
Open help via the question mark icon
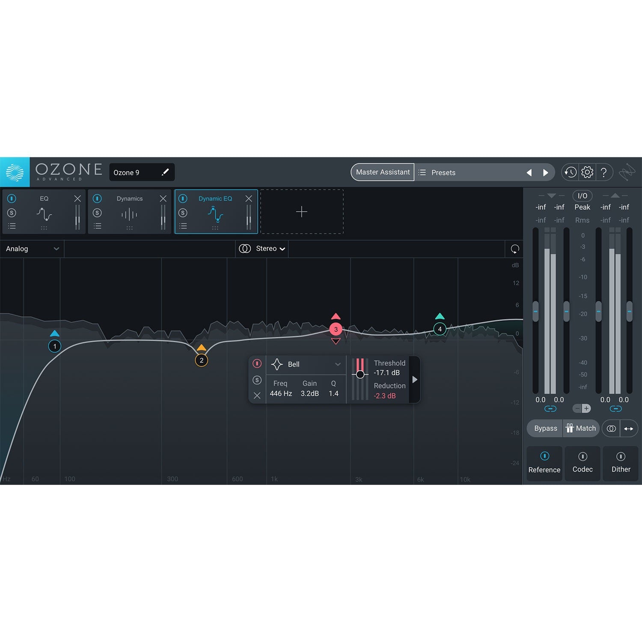pyautogui.click(x=604, y=172)
